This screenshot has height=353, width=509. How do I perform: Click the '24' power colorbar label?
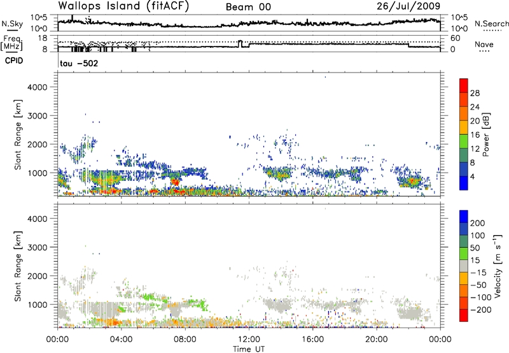tap(475, 107)
